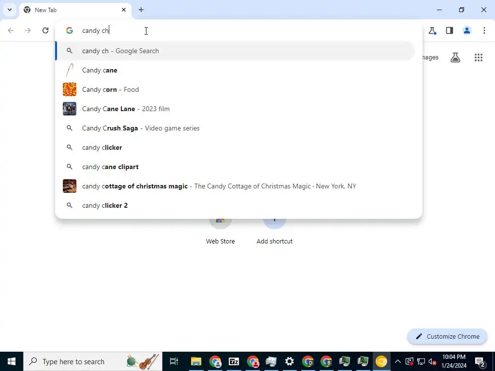Open 7-Zip from taskbar

pos(233,361)
